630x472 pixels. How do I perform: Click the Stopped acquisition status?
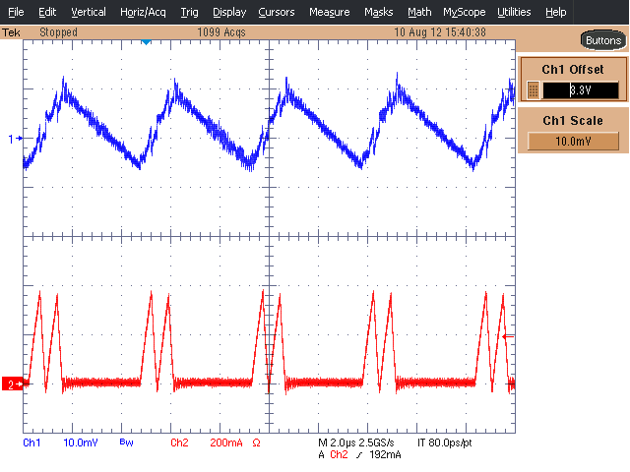58,32
